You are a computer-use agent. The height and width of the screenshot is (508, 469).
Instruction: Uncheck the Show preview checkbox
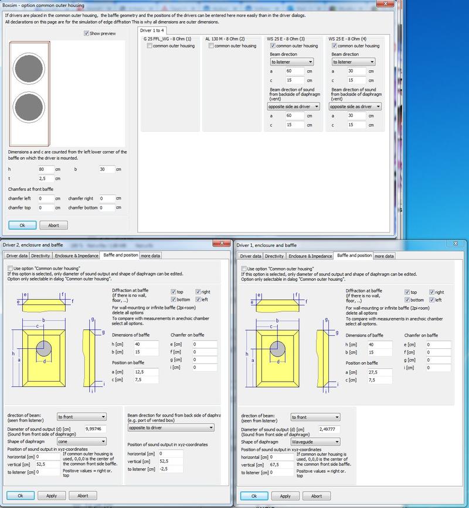pos(87,34)
